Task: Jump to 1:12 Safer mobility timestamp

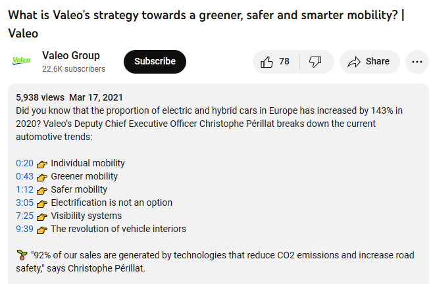Action: (x=24, y=189)
